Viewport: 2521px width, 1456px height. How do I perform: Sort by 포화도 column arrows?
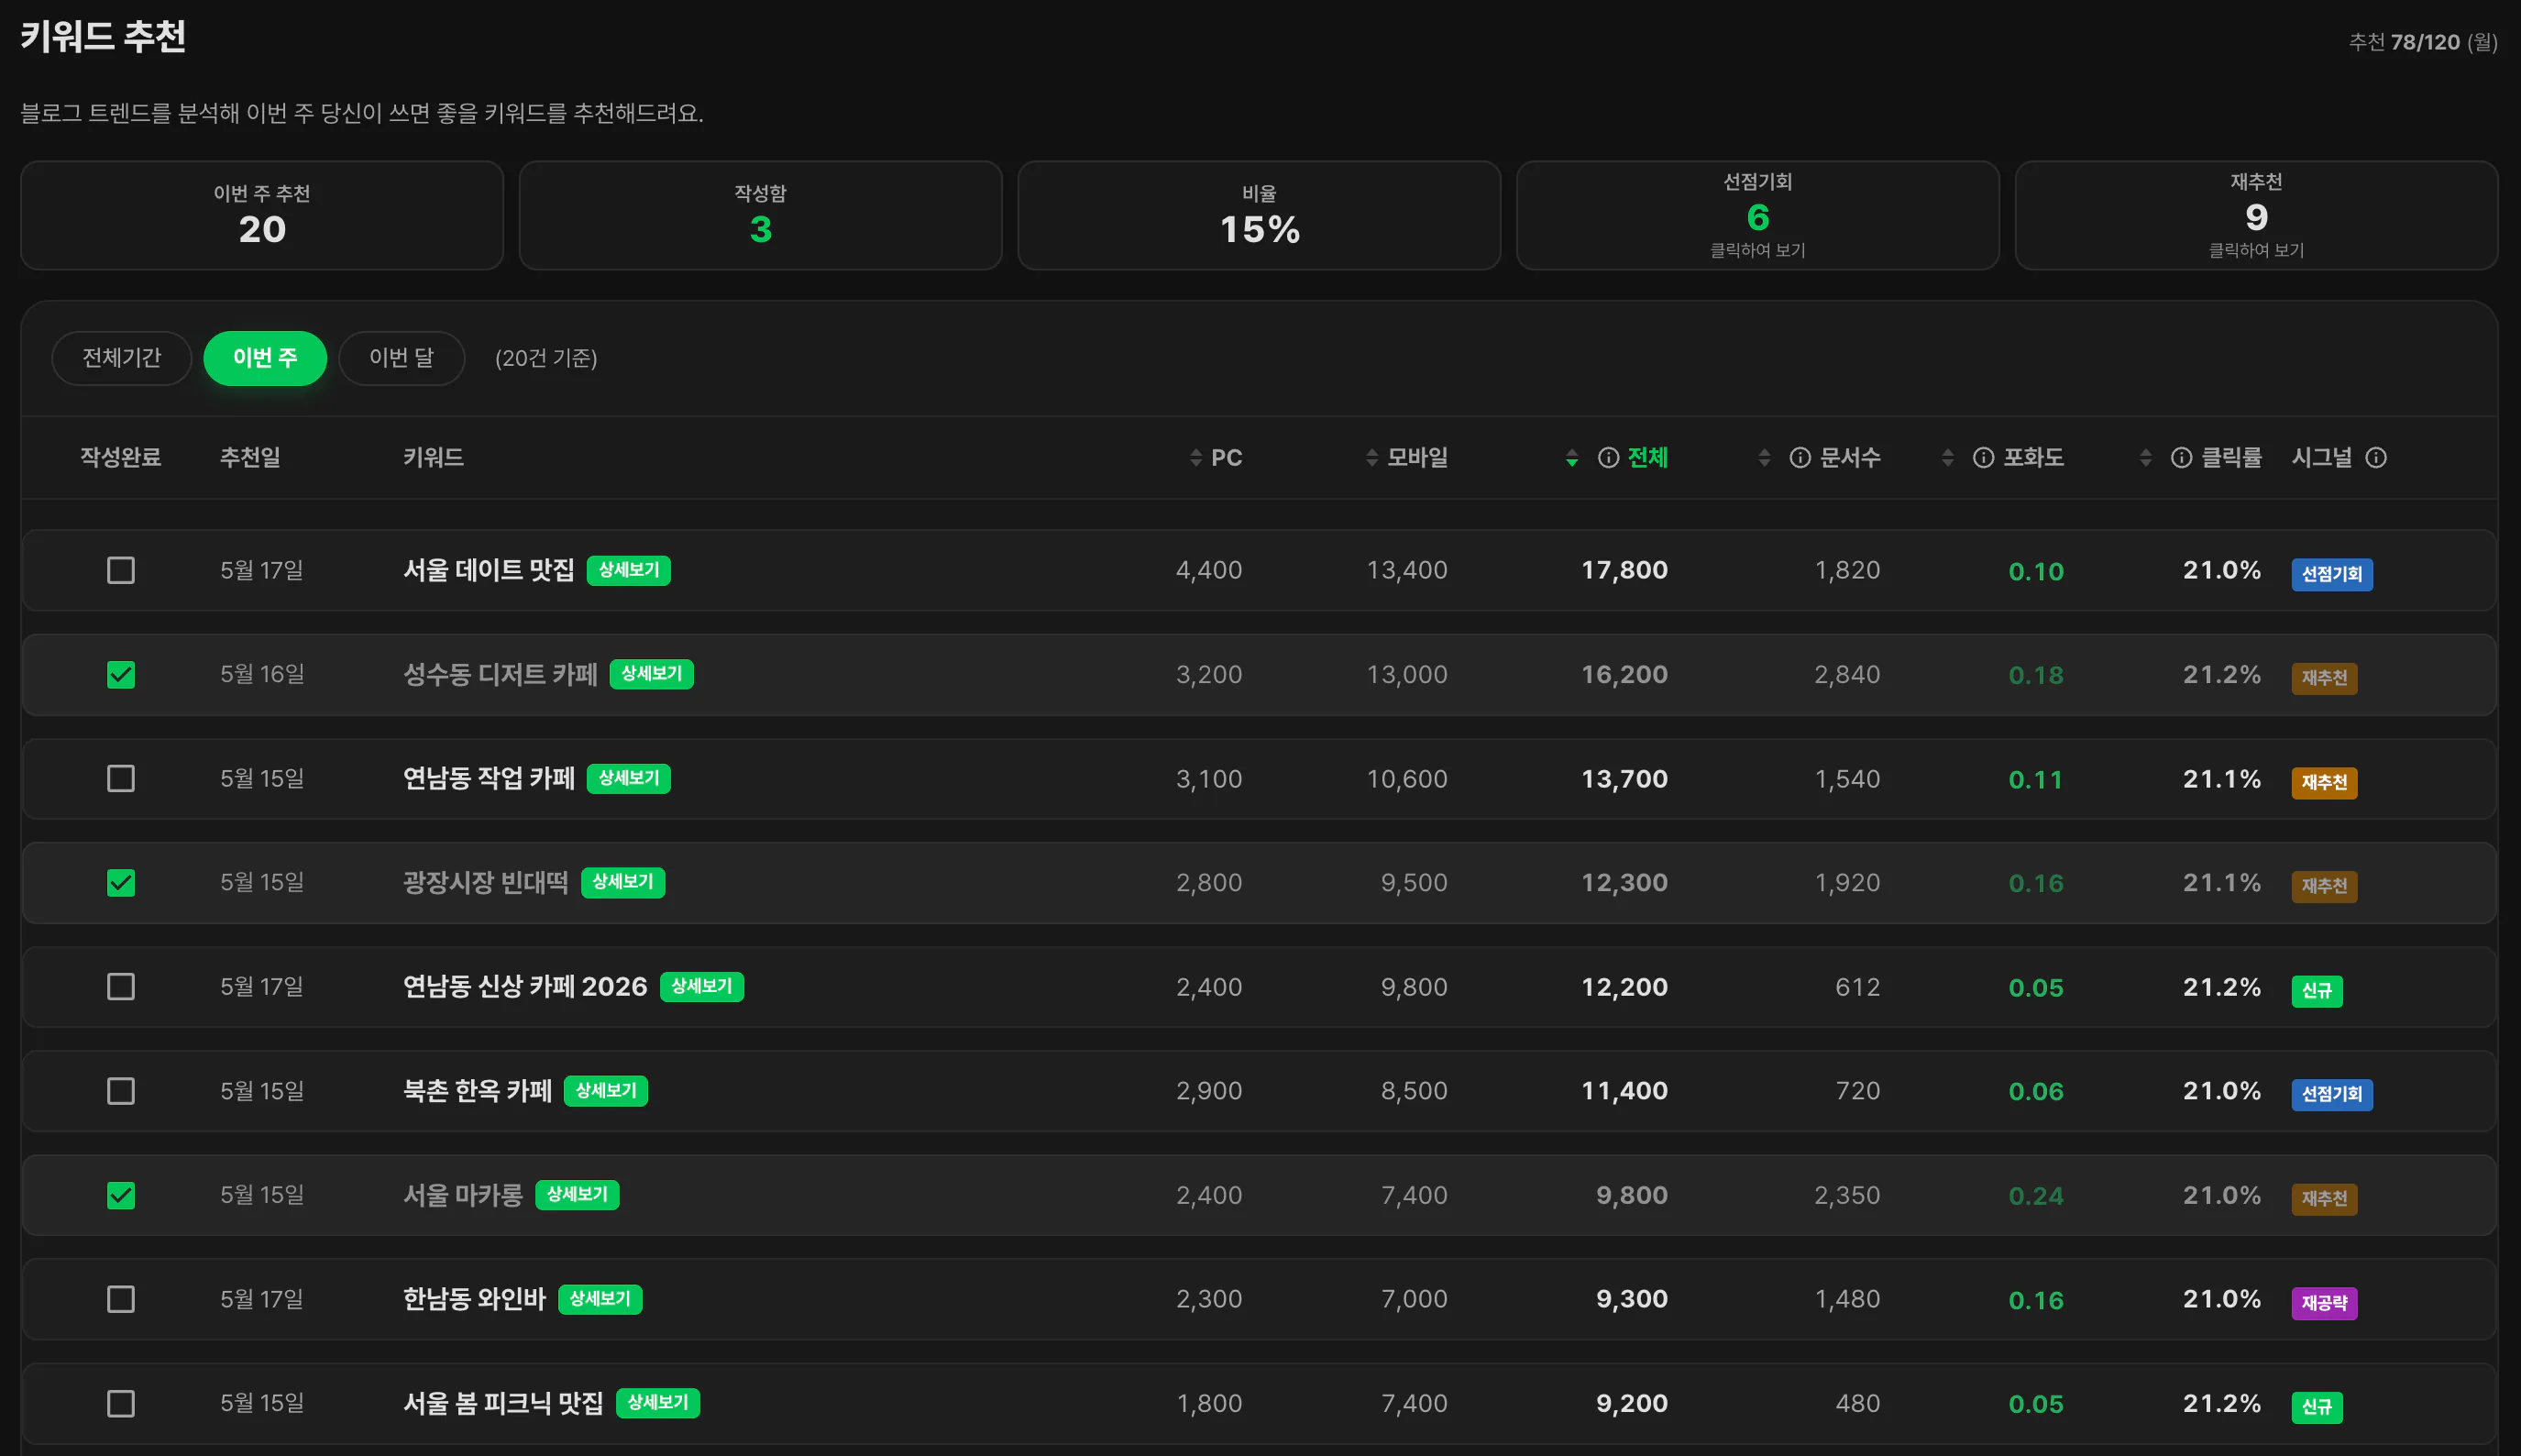(1947, 458)
